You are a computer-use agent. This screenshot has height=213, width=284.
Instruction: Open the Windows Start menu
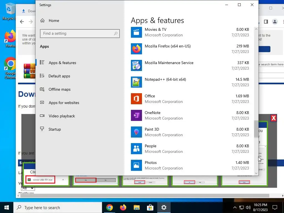[x=7, y=207]
